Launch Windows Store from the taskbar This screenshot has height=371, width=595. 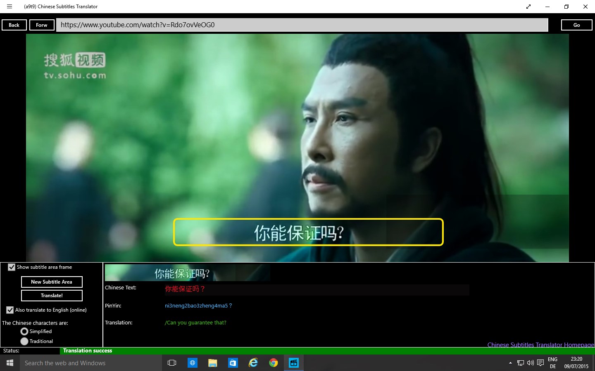pos(233,363)
